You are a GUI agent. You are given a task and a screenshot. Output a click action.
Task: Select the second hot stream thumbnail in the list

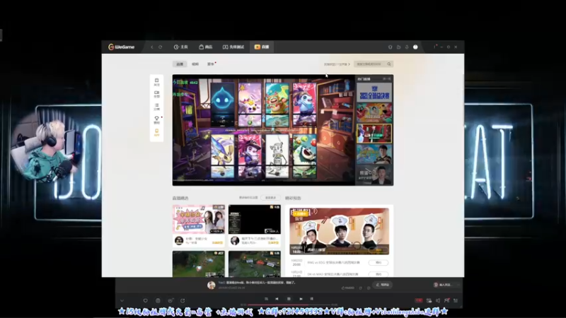tap(374, 113)
